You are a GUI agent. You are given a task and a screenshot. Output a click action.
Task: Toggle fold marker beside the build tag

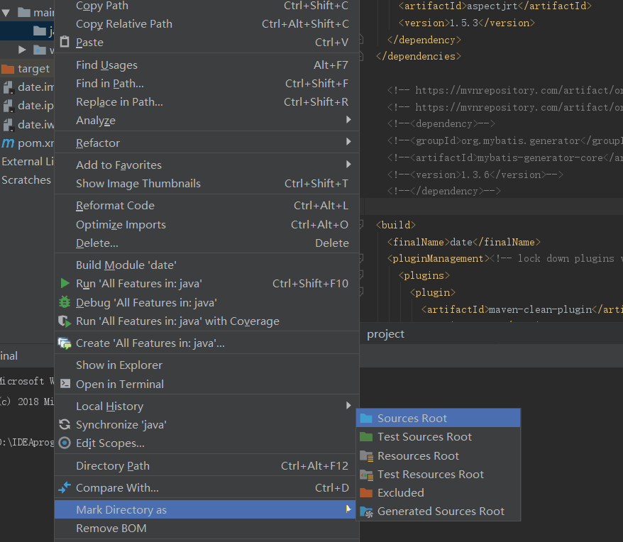click(x=361, y=225)
